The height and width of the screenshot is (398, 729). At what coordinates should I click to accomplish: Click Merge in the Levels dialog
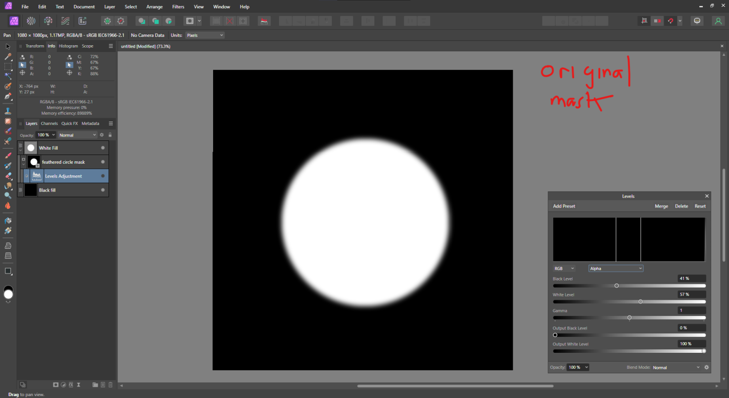point(661,206)
